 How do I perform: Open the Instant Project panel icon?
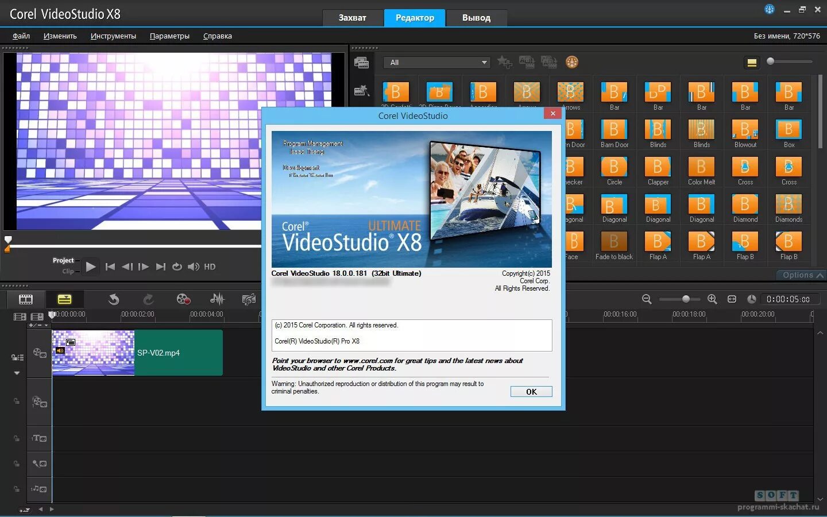coord(361,90)
